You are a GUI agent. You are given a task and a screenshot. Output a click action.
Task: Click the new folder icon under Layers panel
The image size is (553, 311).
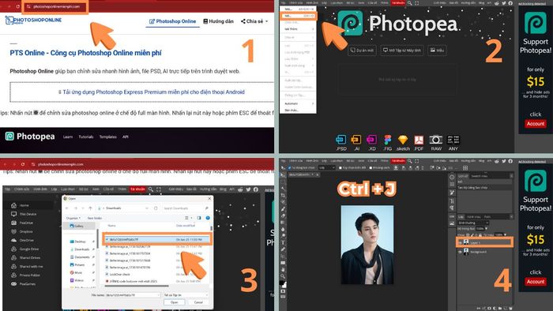[500, 308]
